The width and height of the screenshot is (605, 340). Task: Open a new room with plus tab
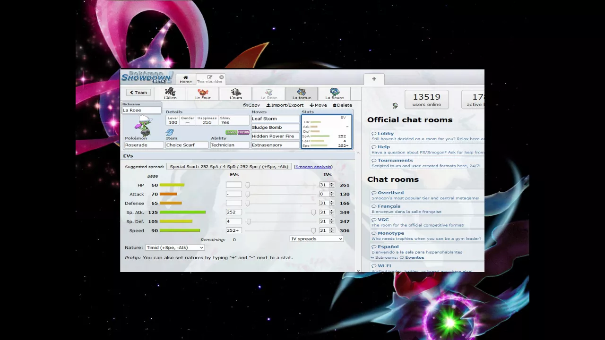coord(374,79)
